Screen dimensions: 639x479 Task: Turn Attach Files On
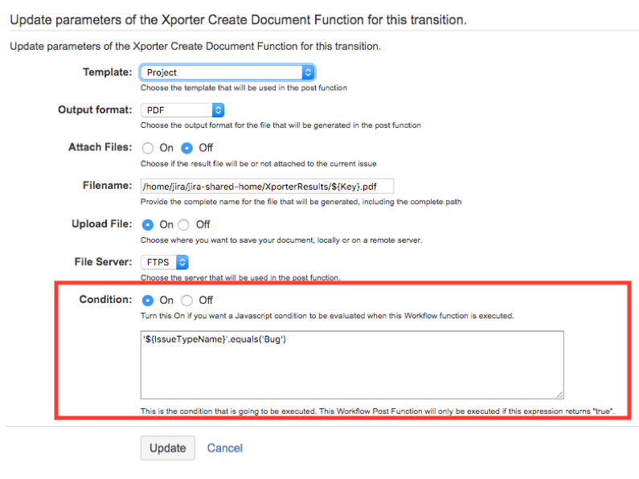coord(148,148)
